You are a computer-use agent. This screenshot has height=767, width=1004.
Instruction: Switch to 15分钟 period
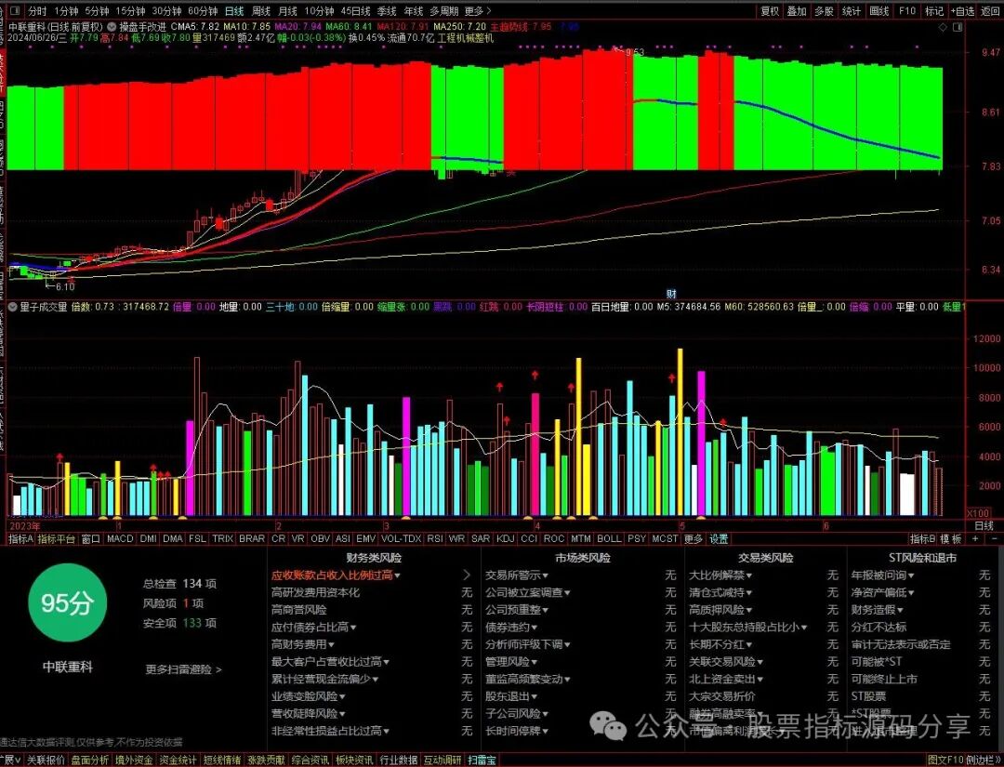[130, 11]
